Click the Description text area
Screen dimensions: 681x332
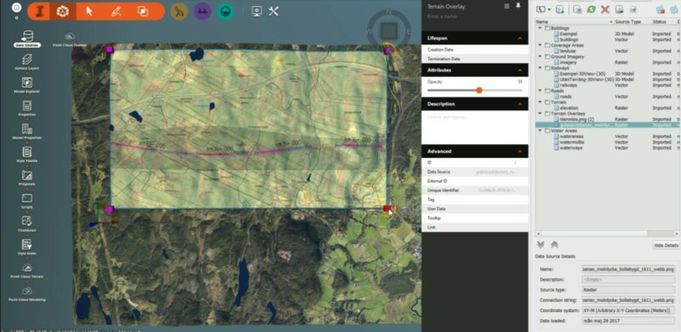click(x=475, y=127)
